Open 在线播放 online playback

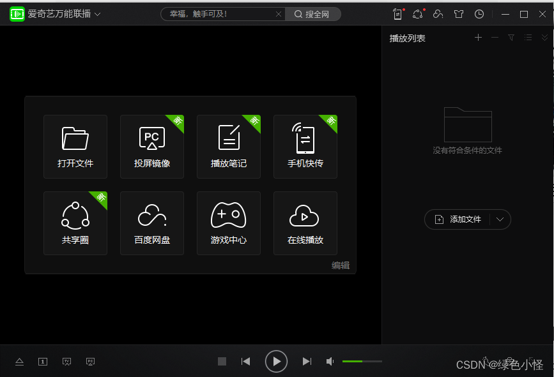coord(305,223)
